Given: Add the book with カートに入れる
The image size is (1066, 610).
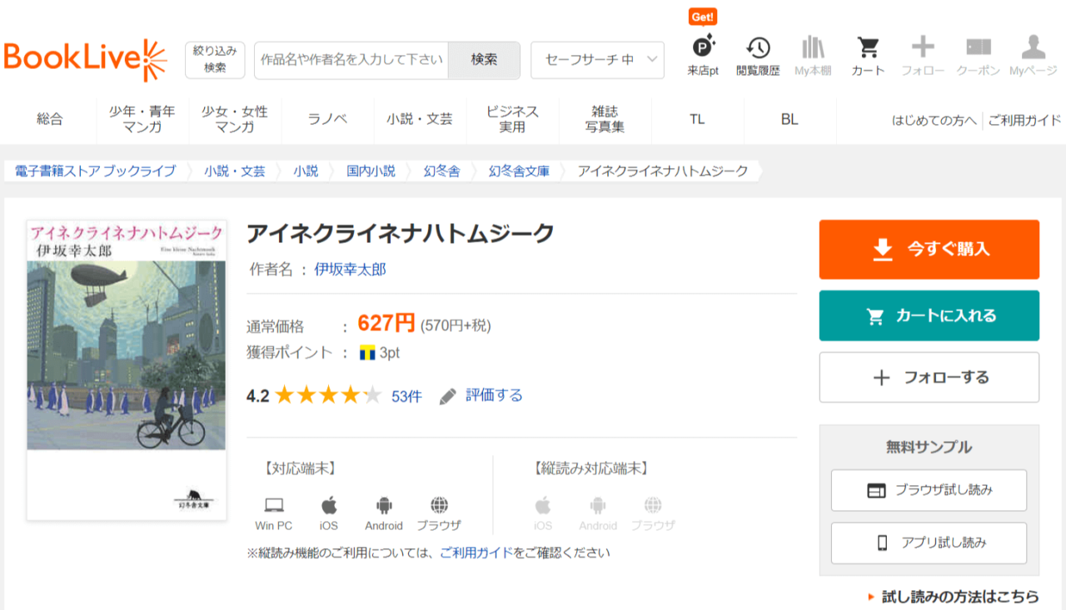Looking at the screenshot, I should [929, 315].
